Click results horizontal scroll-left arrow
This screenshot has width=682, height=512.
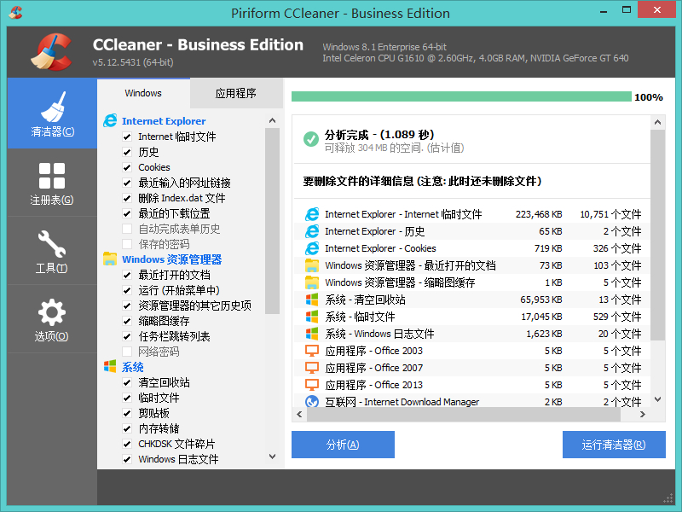pos(299,415)
